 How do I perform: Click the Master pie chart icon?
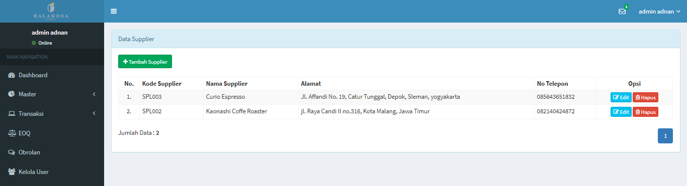(12, 94)
